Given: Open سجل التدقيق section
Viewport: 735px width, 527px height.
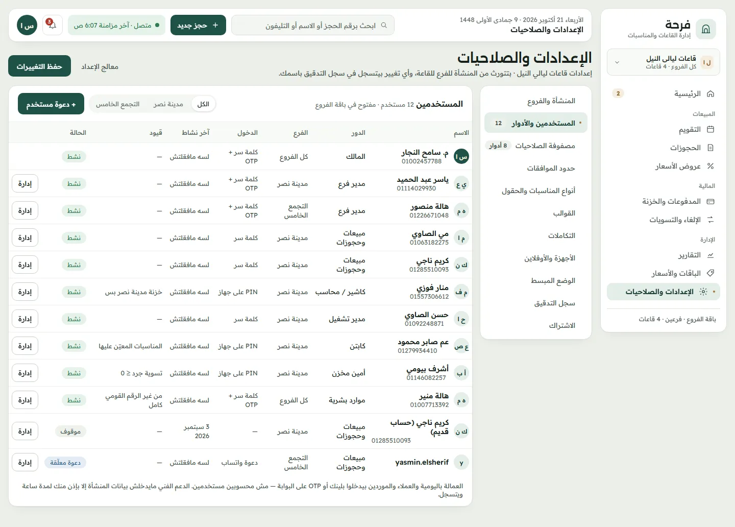Looking at the screenshot, I should (x=536, y=303).
